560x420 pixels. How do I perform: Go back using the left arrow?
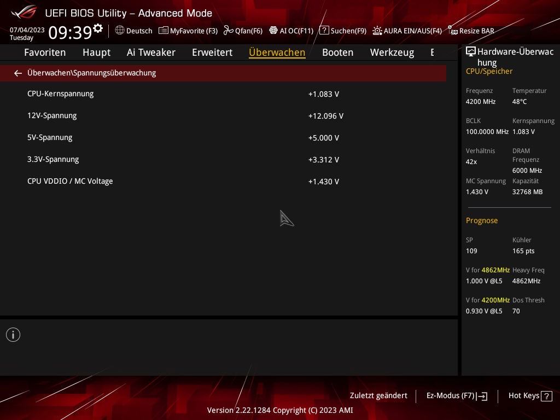tap(18, 73)
